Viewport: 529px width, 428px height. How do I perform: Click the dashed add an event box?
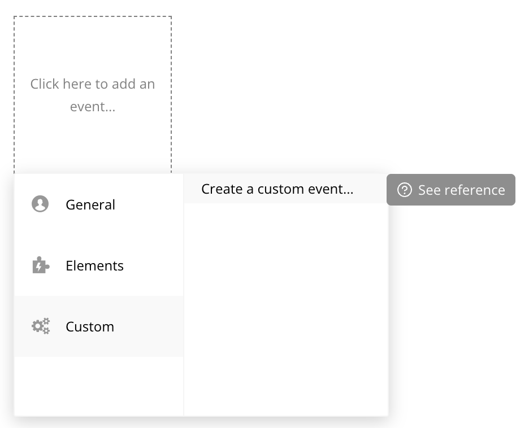pyautogui.click(x=93, y=95)
